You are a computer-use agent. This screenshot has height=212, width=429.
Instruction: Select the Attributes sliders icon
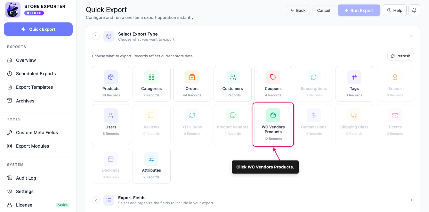click(x=151, y=159)
